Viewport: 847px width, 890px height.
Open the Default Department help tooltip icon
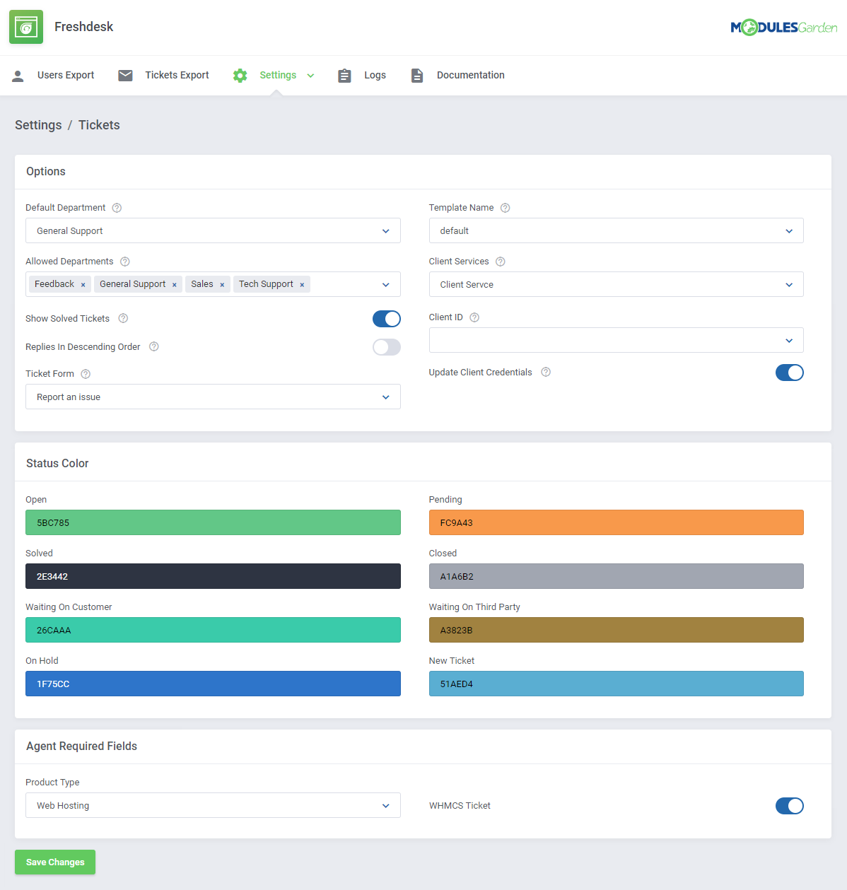pos(116,207)
